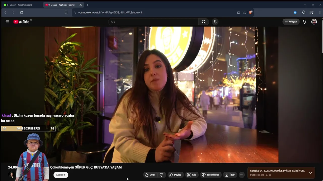Open the account avatar menu
The image size is (323, 181).
pos(314,22)
